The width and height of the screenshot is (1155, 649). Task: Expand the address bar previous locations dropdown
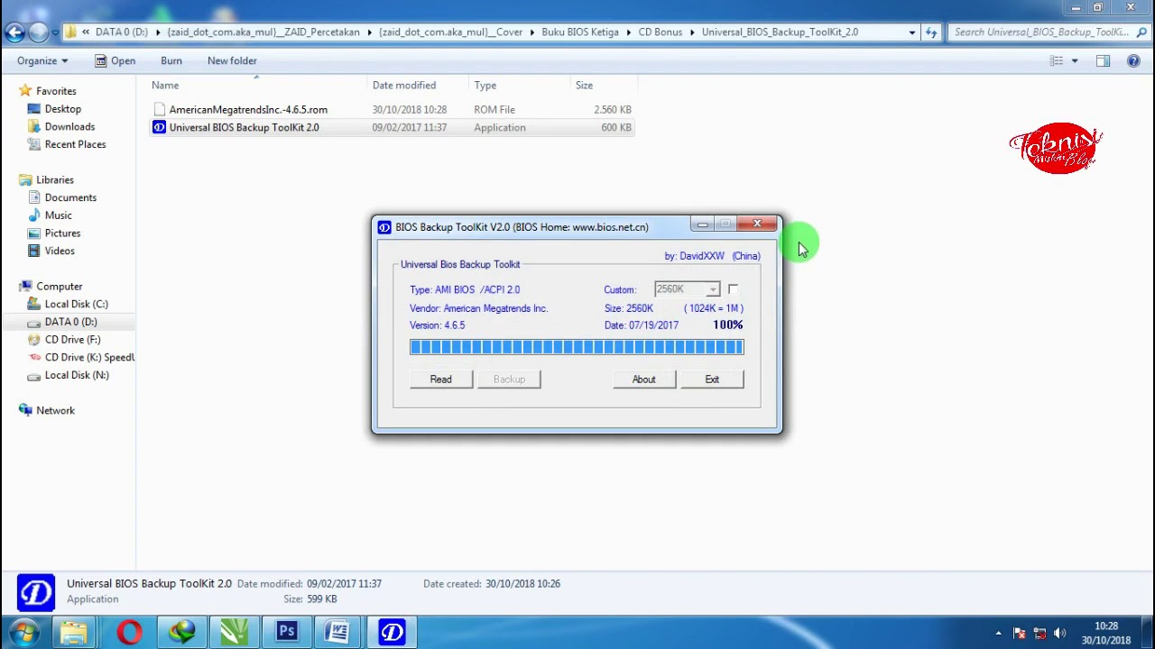coord(911,32)
